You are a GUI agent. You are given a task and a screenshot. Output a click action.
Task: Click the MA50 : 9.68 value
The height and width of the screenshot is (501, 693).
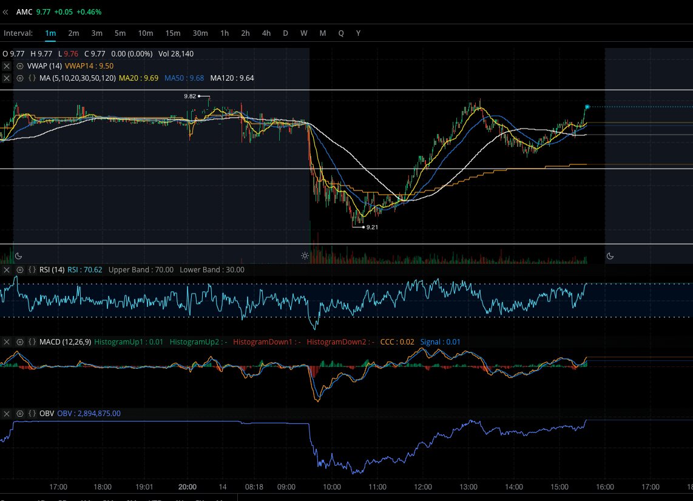(184, 78)
